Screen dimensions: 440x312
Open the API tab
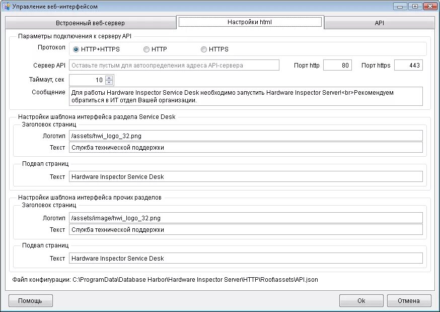click(x=379, y=23)
